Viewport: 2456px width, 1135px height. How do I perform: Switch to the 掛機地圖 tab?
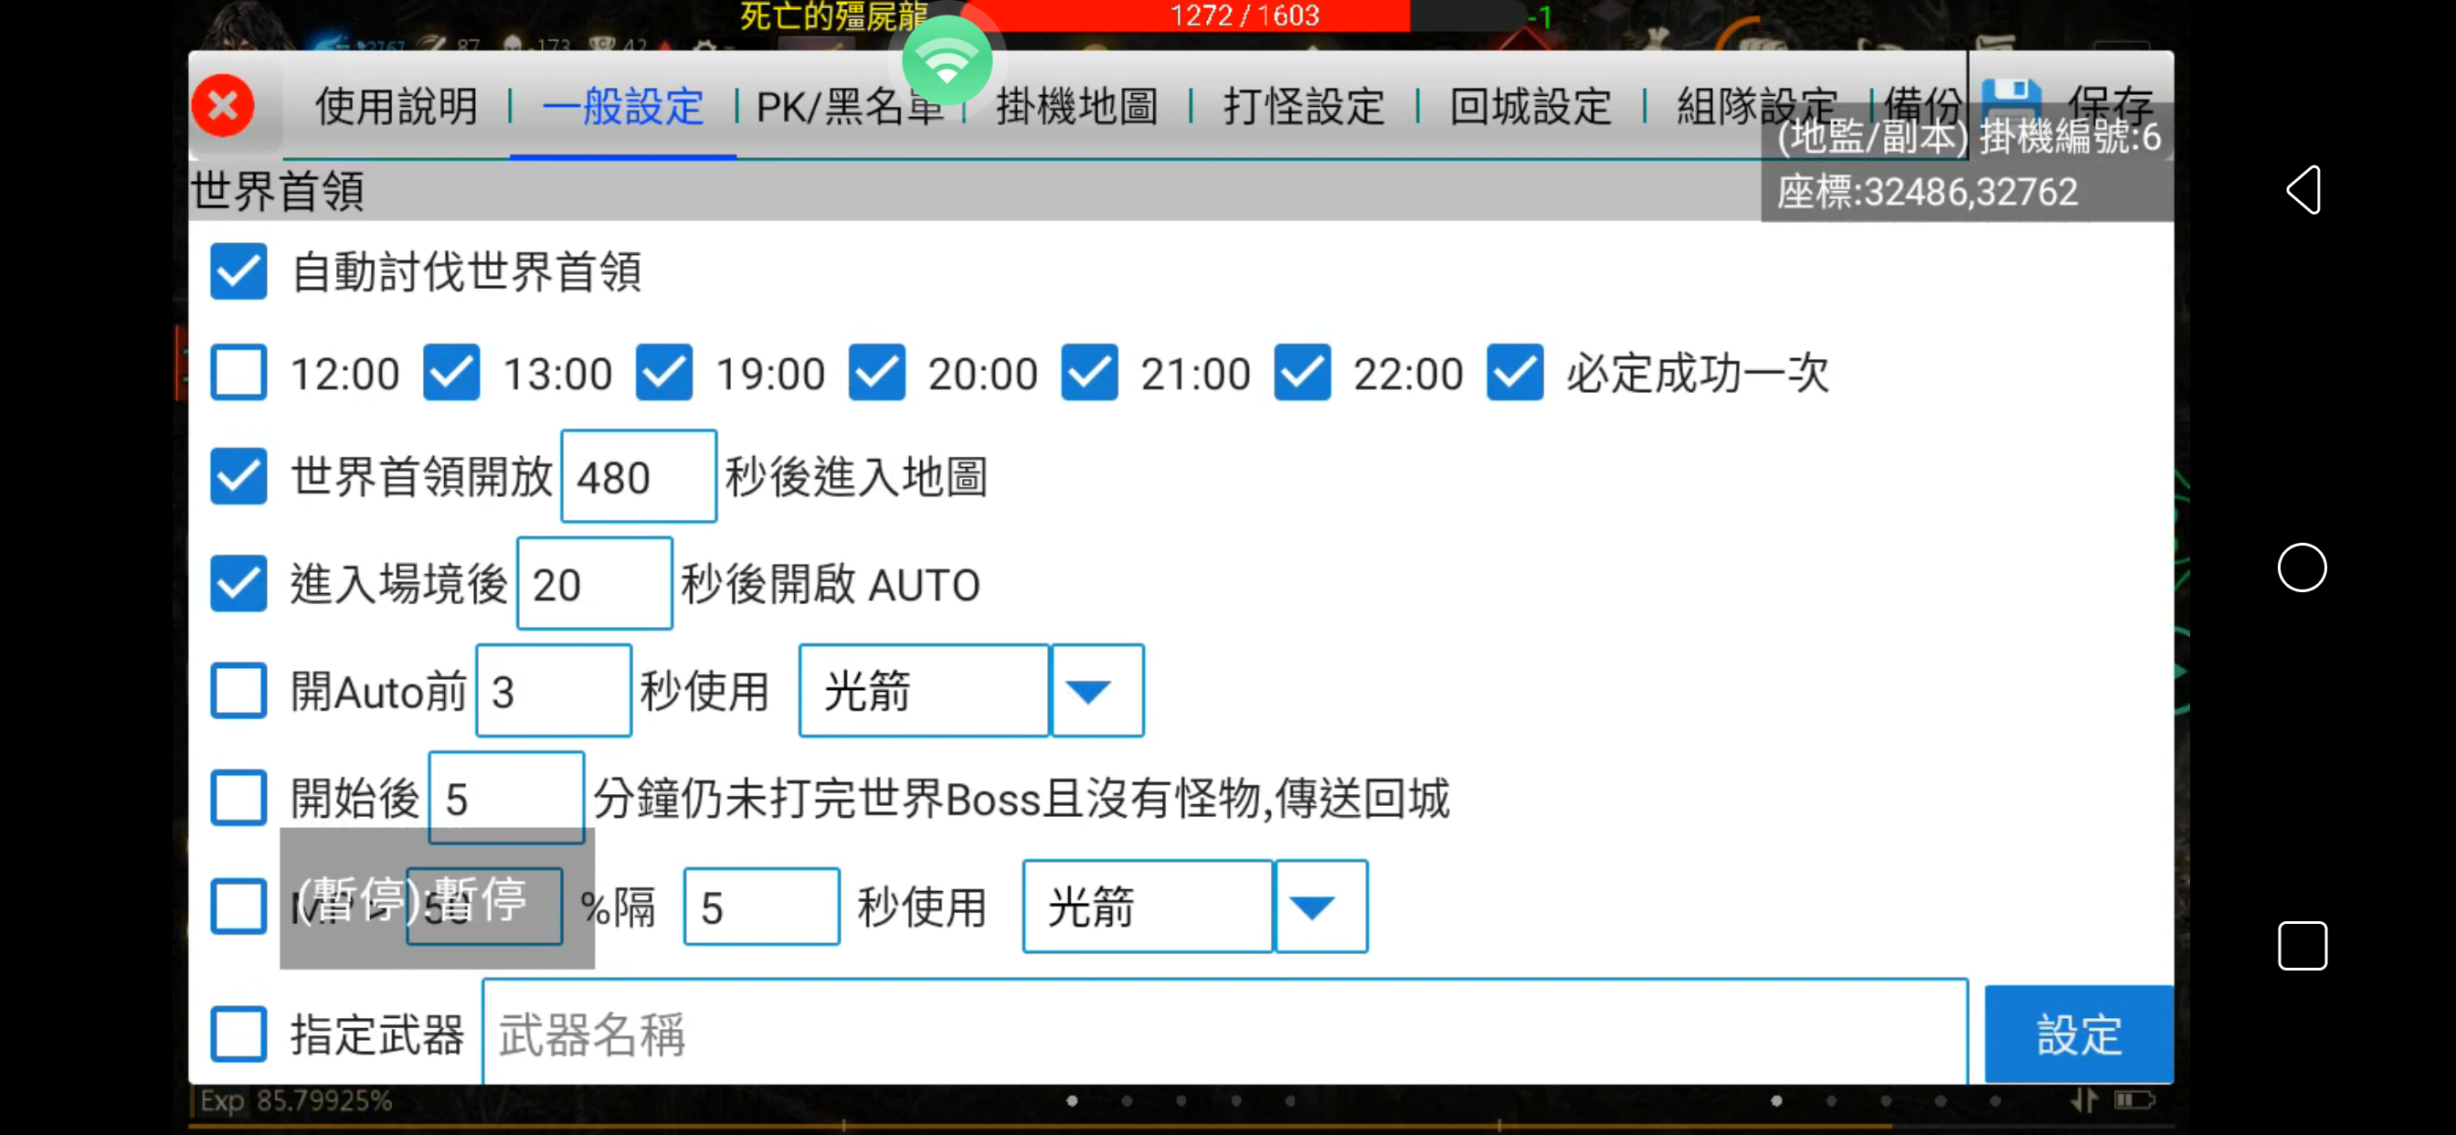coord(1075,107)
